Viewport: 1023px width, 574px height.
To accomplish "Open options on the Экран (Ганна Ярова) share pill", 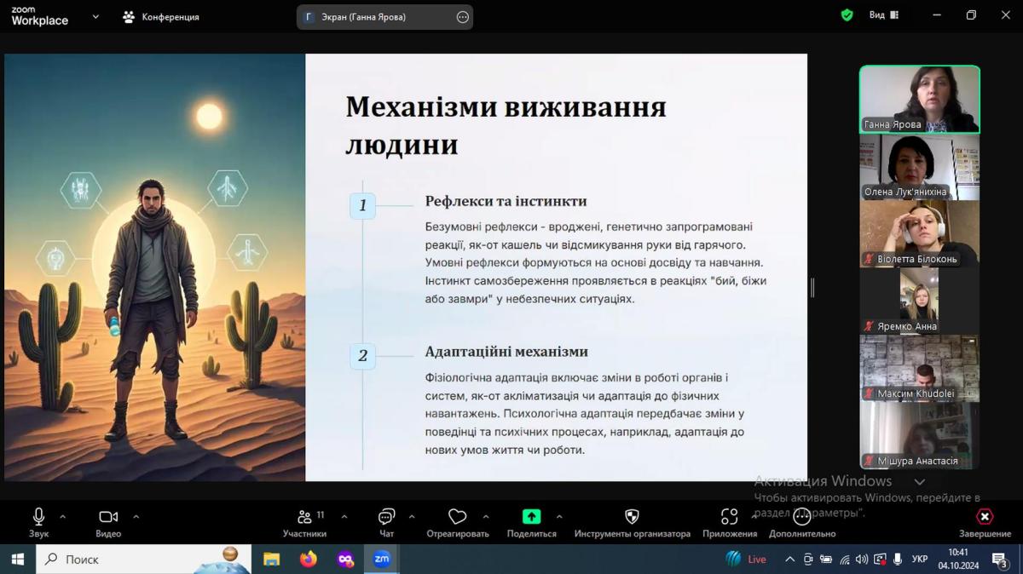I will coord(463,17).
